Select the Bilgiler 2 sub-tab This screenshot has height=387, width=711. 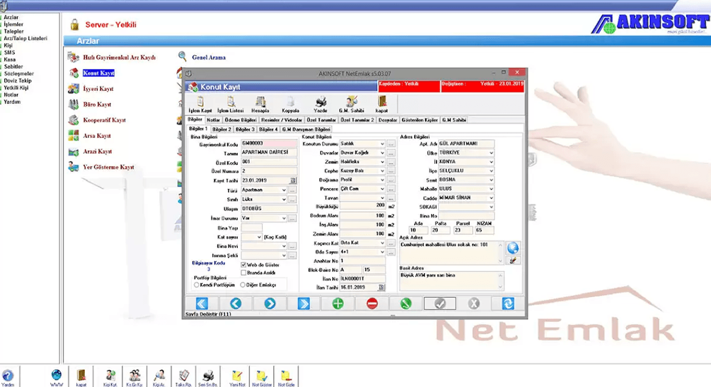[222, 130]
